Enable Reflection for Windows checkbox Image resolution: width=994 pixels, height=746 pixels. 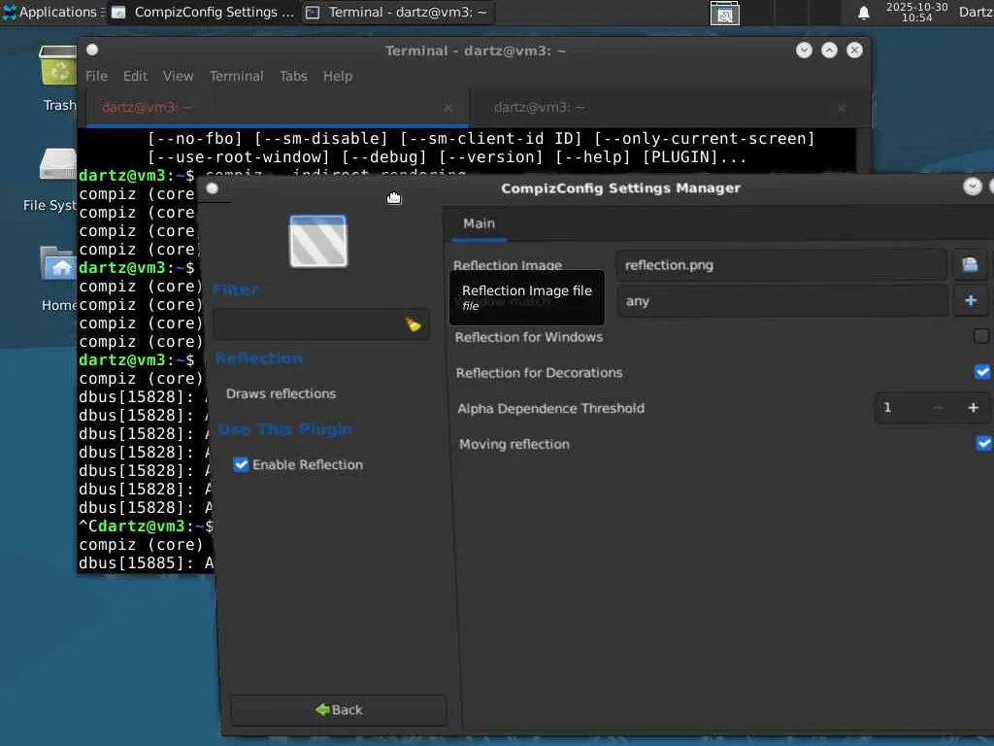[981, 335]
